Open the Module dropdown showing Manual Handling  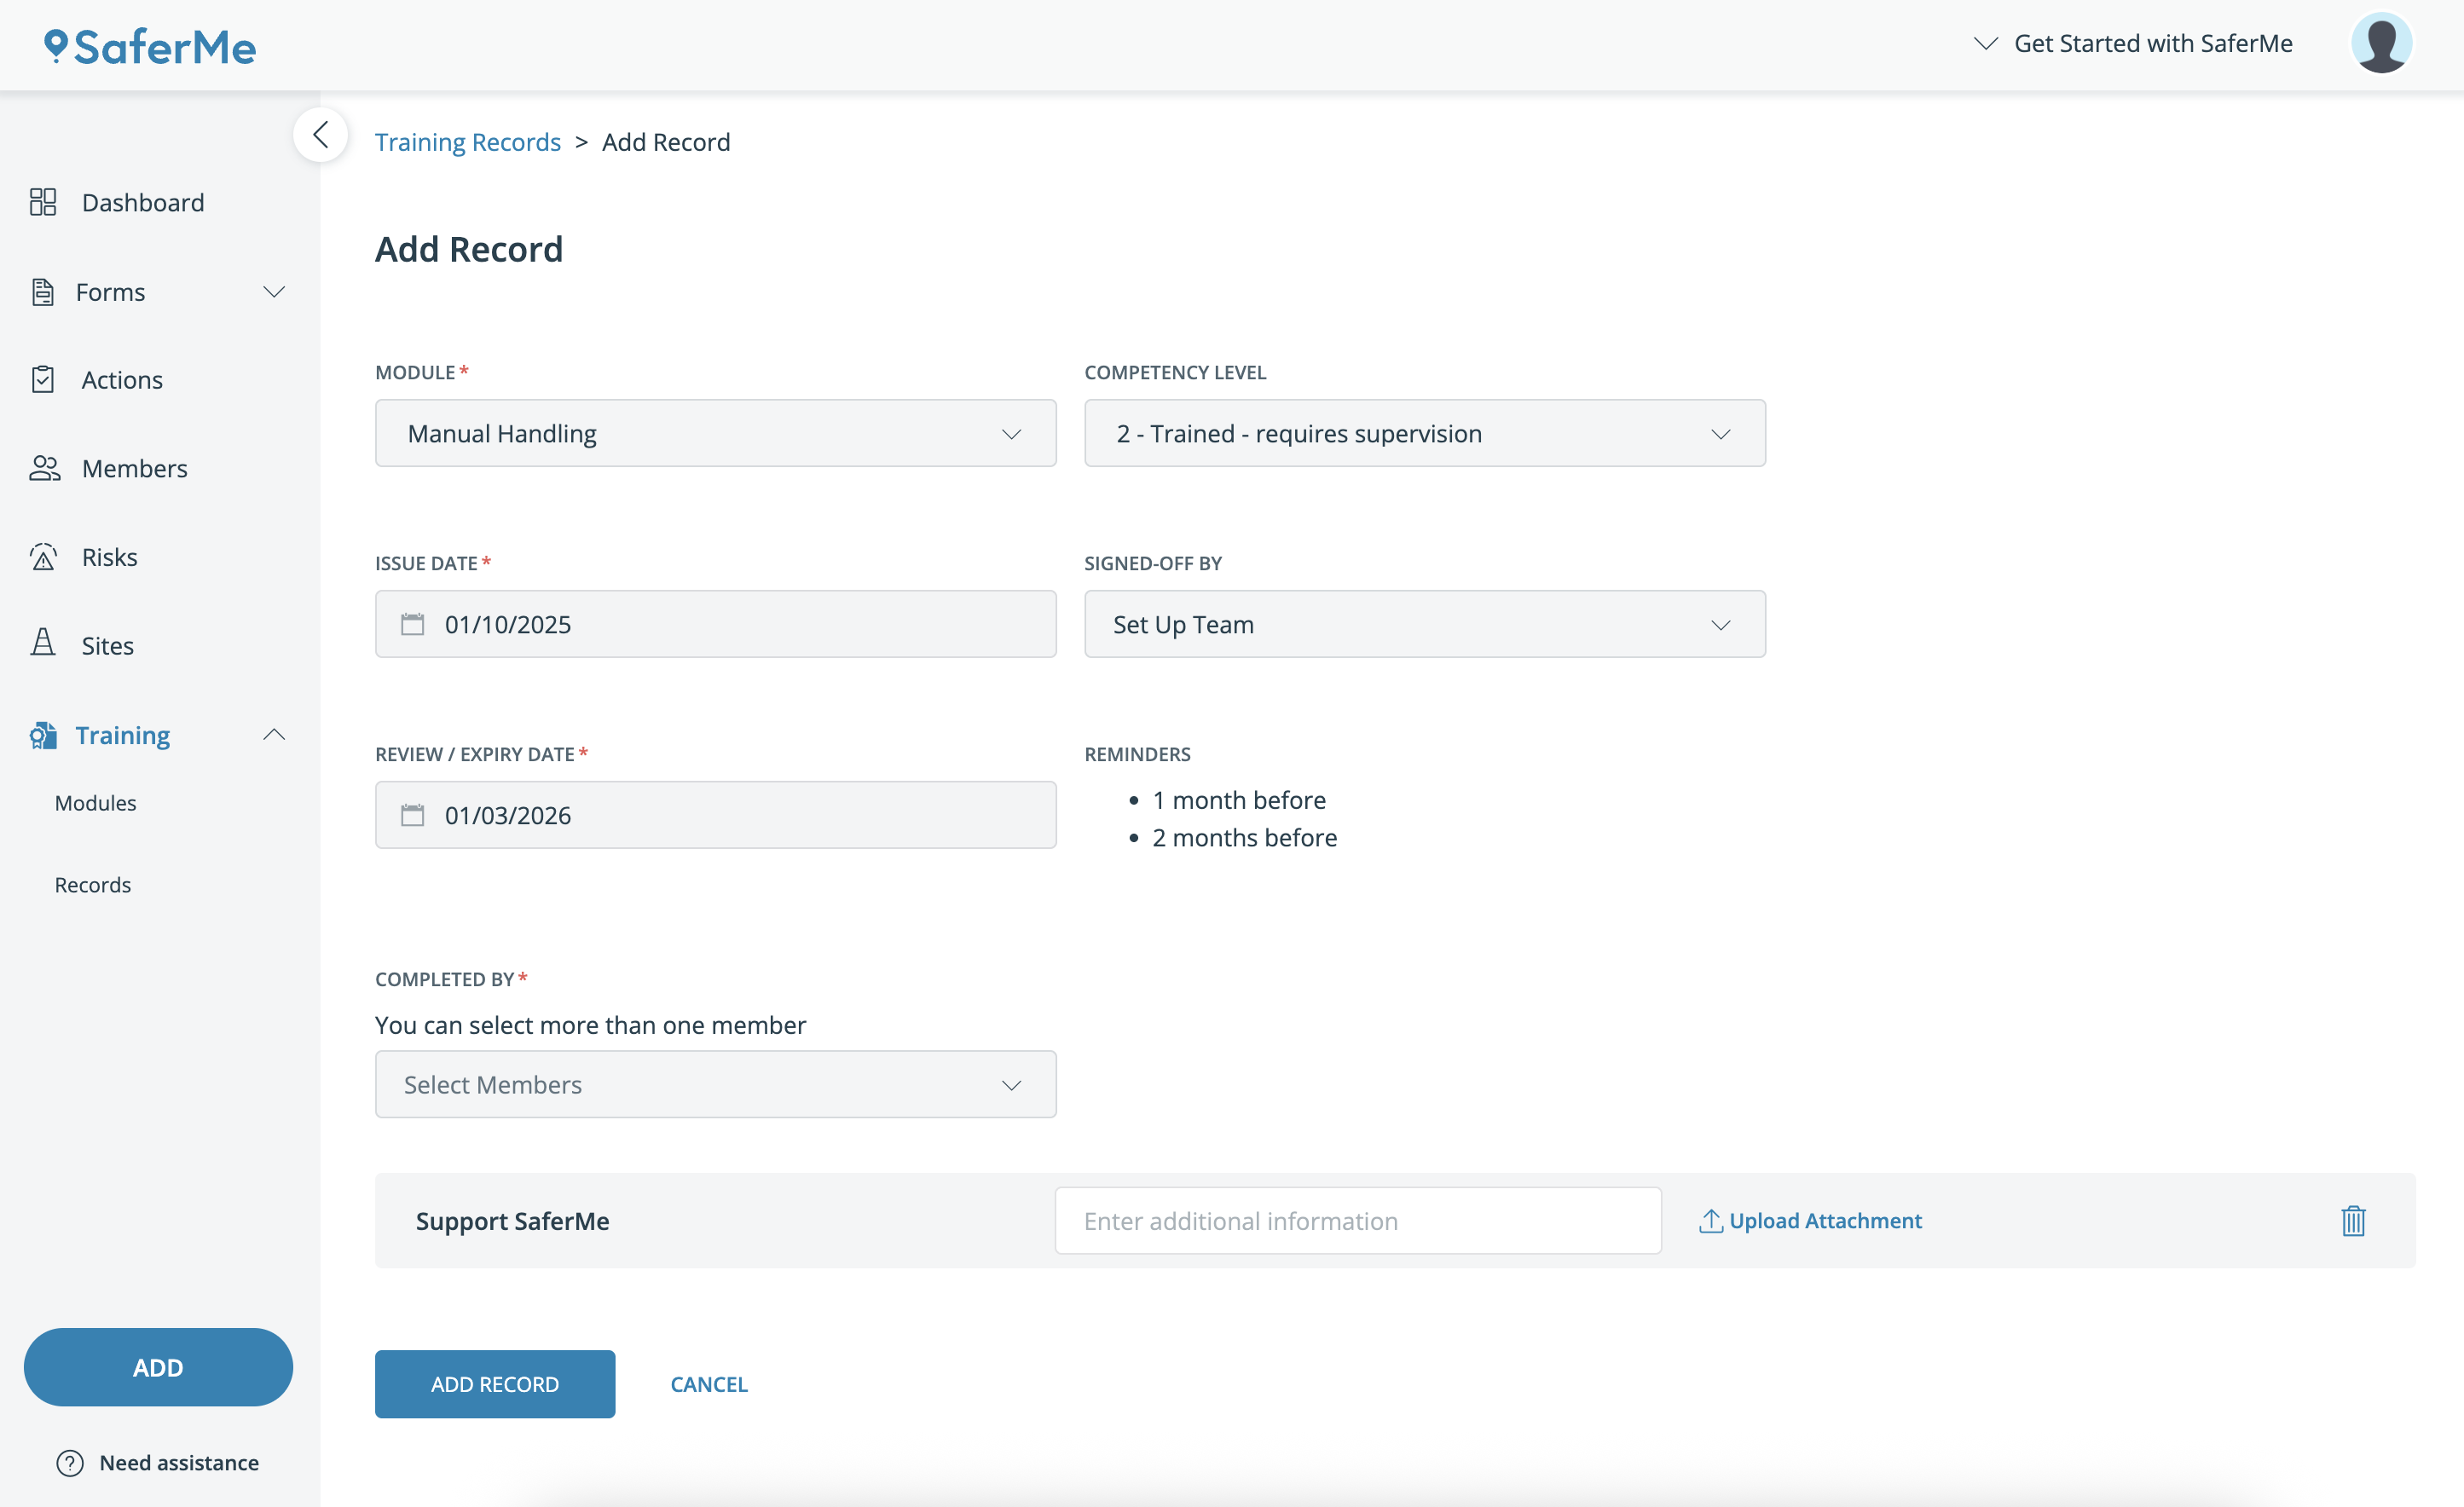pyautogui.click(x=715, y=433)
